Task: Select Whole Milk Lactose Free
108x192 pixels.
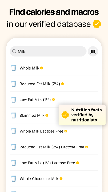Action: pyautogui.click(x=54, y=131)
